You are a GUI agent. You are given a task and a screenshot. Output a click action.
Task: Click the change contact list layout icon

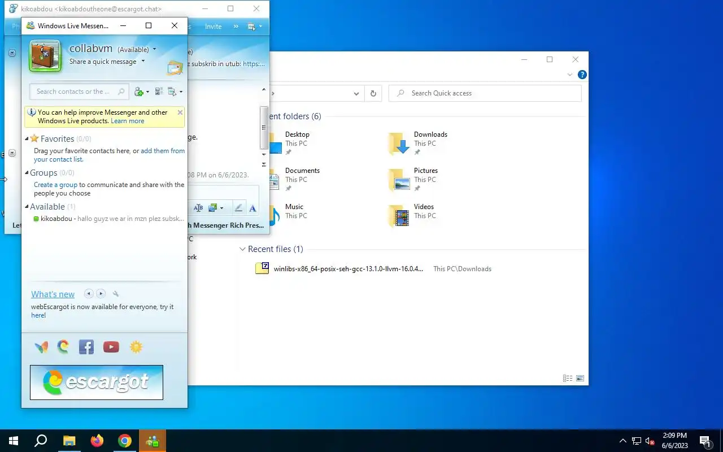point(159,92)
